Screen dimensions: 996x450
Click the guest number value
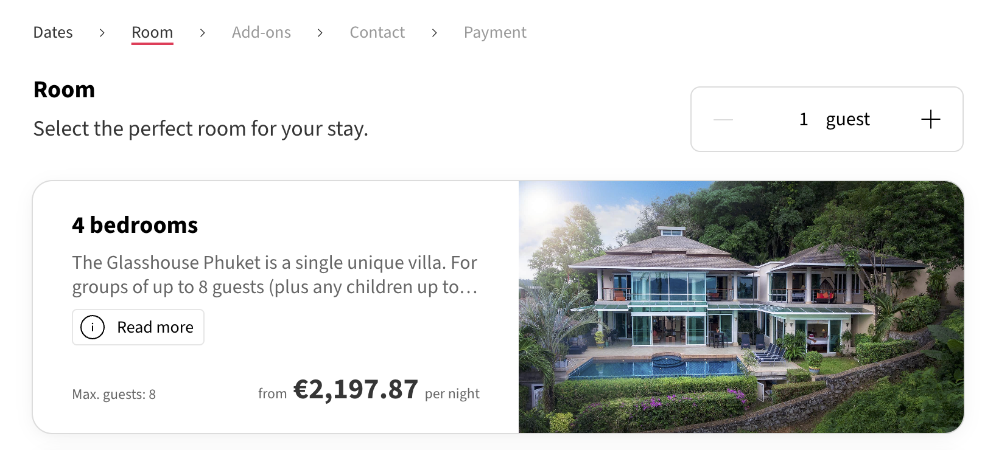point(804,119)
